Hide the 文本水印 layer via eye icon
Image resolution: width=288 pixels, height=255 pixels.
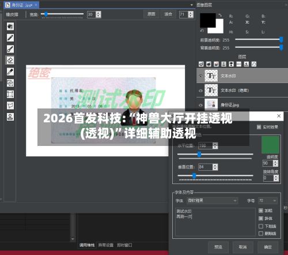click(x=200, y=76)
